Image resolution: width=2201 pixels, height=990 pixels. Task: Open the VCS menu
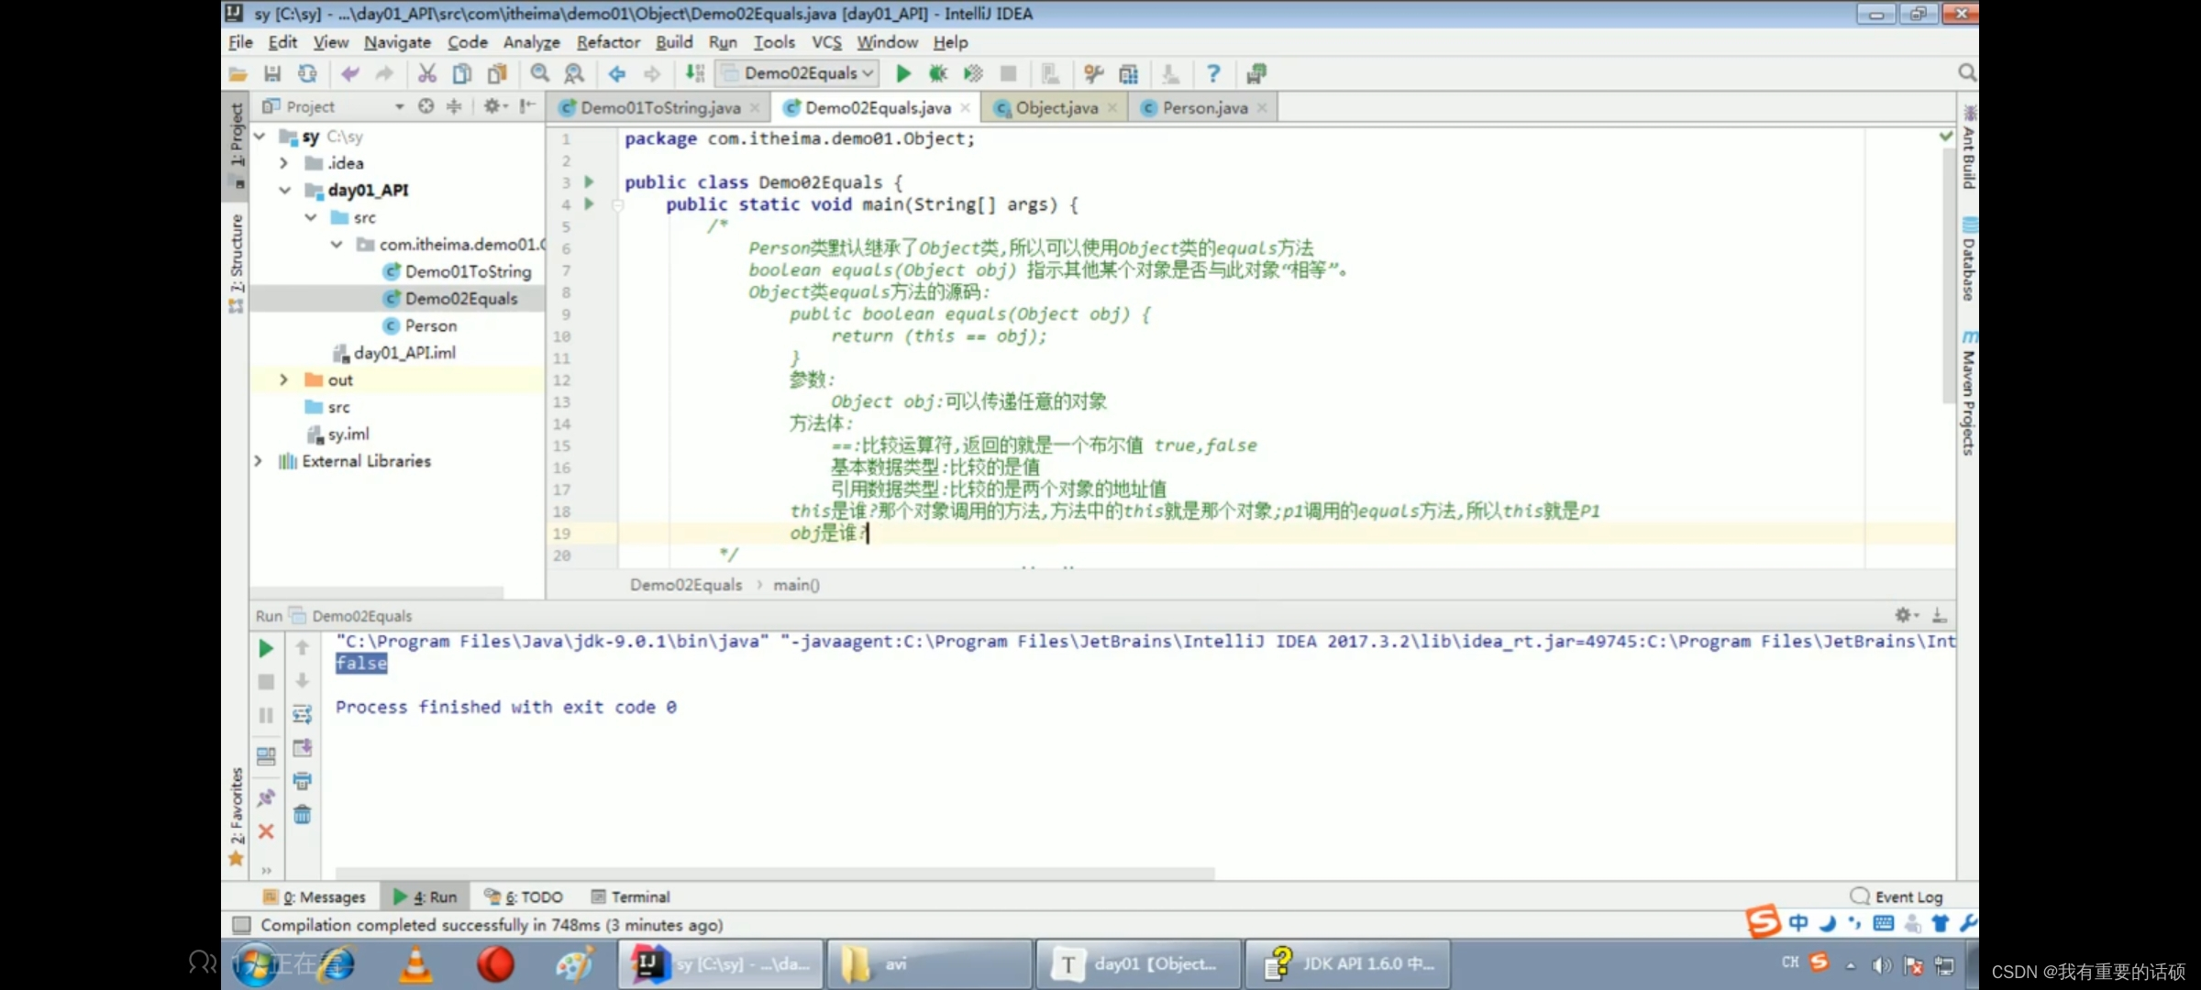(826, 42)
